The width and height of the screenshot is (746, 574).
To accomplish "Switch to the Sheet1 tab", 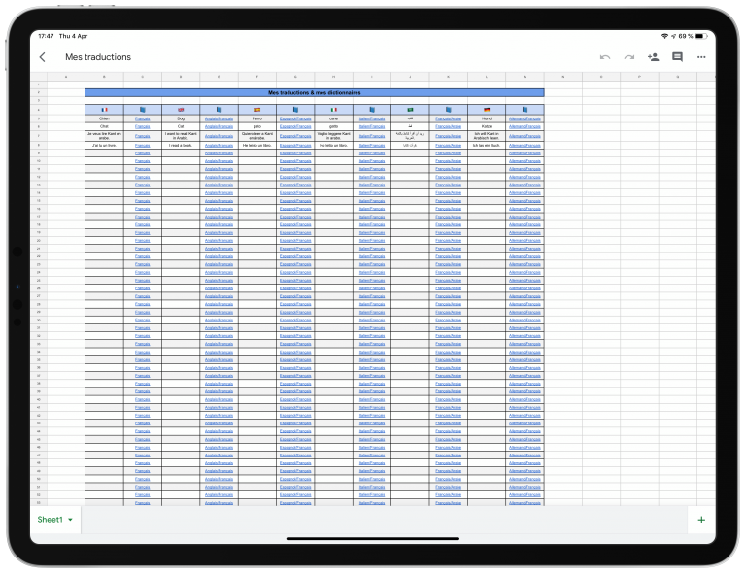I will [50, 520].
